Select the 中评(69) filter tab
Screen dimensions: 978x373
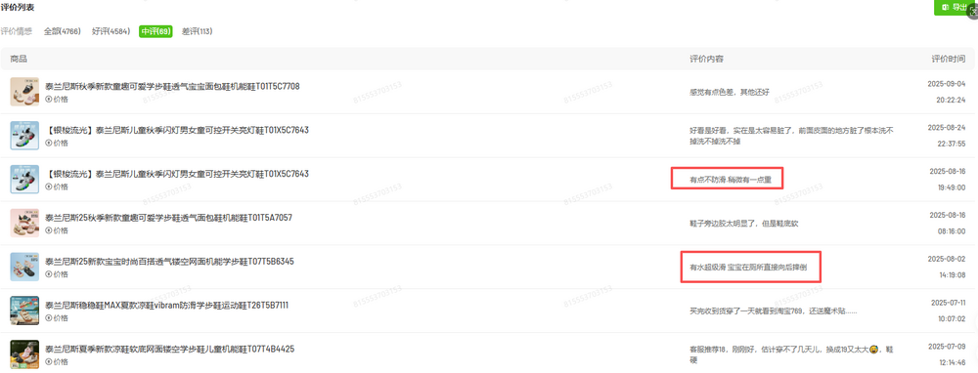[x=156, y=31]
